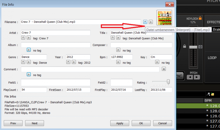Select the highlighted green track row in the browser
Image resolution: width=220 pixels, height=130 pixels.
point(198,106)
